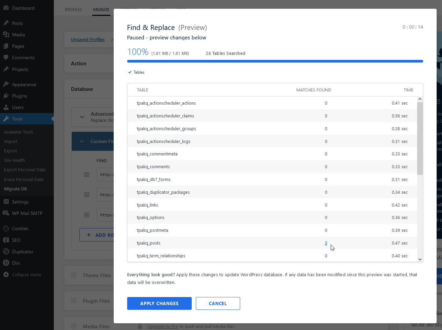This screenshot has height=330, width=442.
Task: Toggle the Tables checkmark in preview
Action: tap(130, 72)
